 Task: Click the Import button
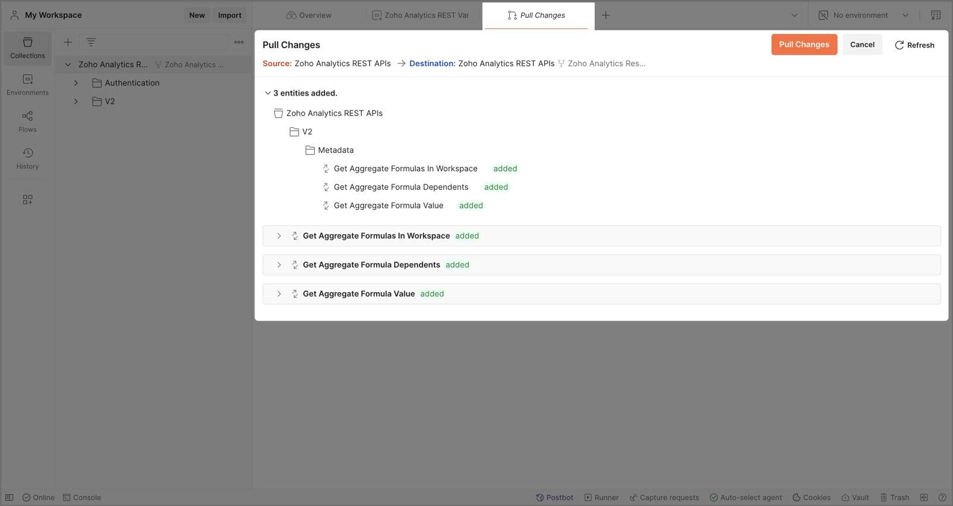pos(229,15)
